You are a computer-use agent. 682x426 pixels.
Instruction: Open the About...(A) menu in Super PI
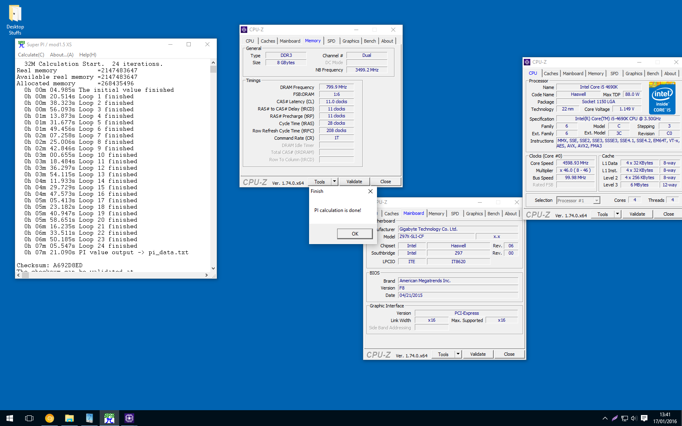pyautogui.click(x=62, y=55)
